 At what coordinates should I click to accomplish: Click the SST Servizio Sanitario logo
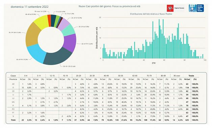196,8
